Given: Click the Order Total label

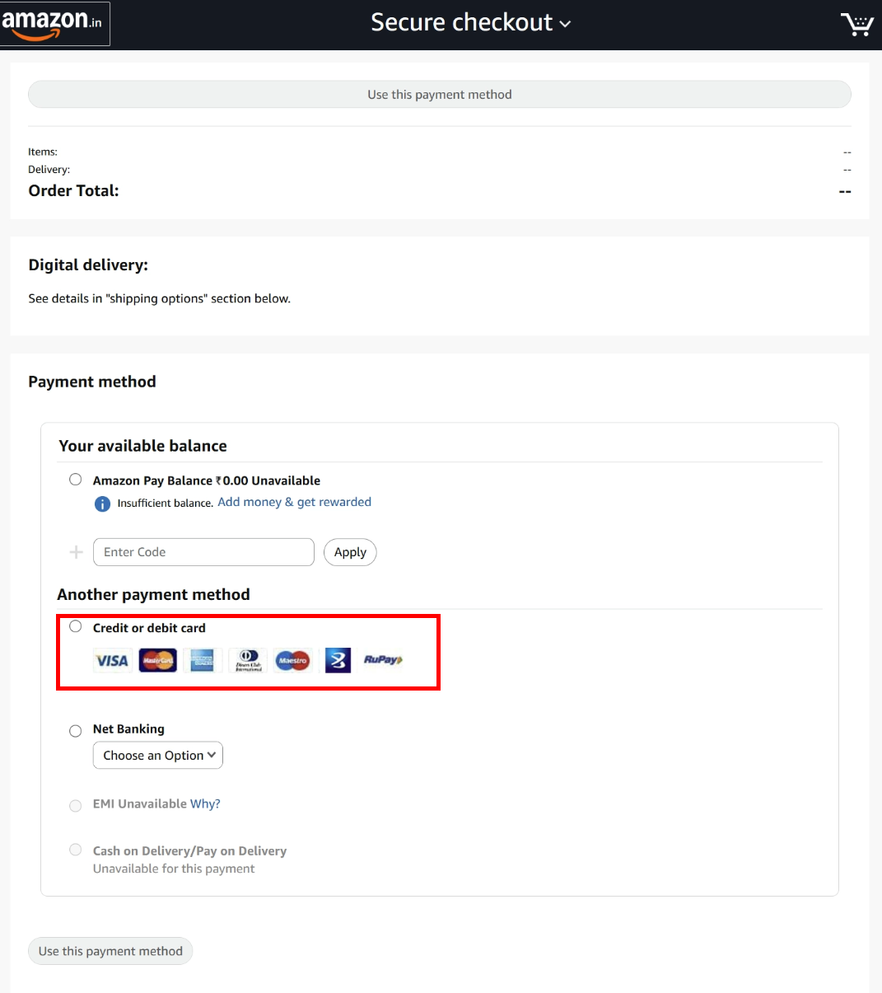Looking at the screenshot, I should click(74, 190).
